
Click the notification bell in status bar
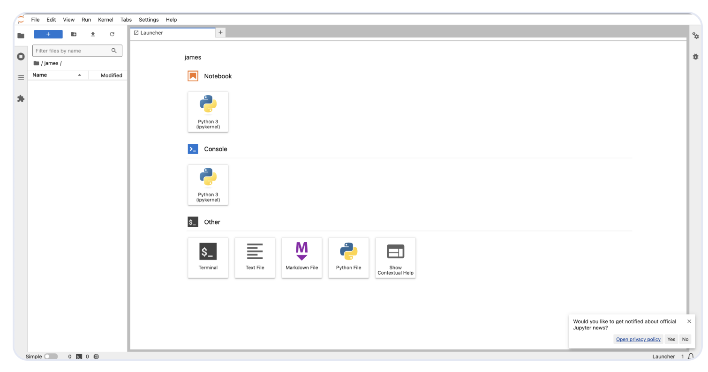[x=691, y=357]
